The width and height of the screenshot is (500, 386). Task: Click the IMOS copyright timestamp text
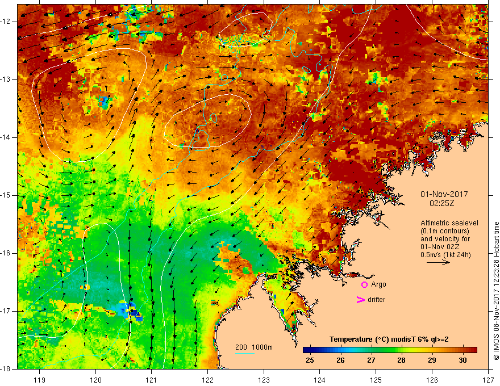[x=496, y=291]
